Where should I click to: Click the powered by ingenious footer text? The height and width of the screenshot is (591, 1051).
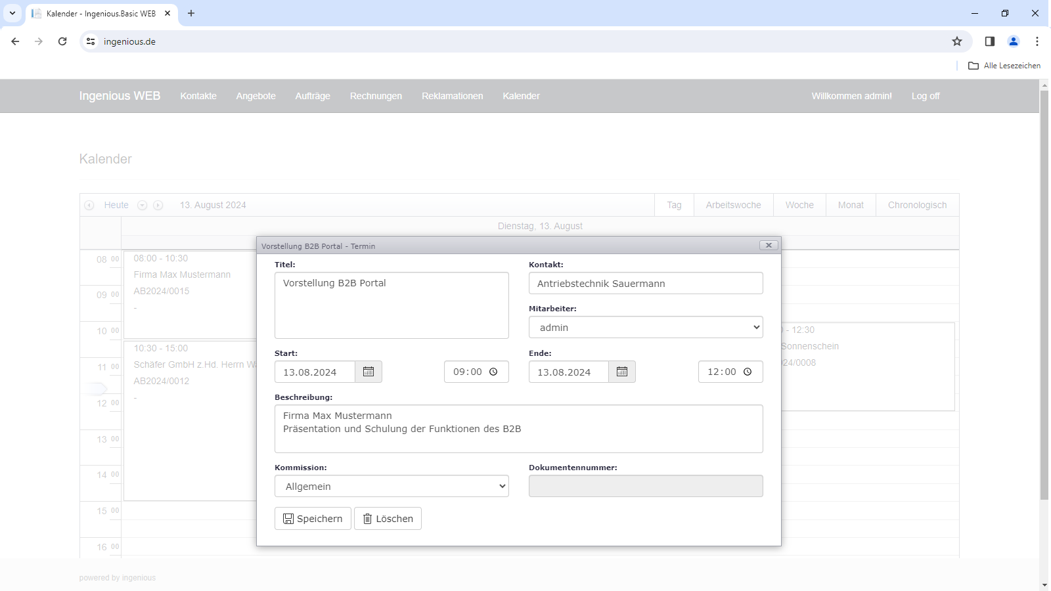coord(118,578)
